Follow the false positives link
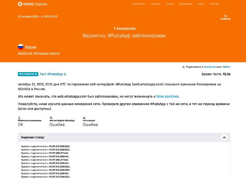This screenshot has height=179, width=246. [x=167, y=97]
